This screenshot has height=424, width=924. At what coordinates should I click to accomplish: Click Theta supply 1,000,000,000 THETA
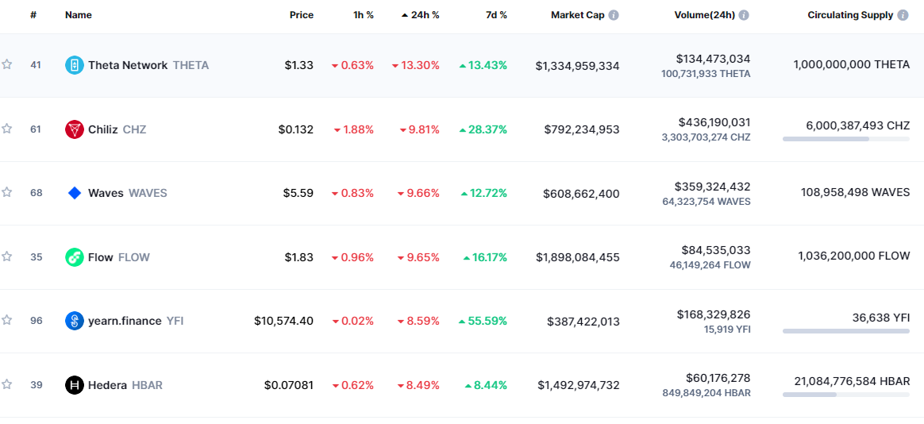(x=852, y=65)
